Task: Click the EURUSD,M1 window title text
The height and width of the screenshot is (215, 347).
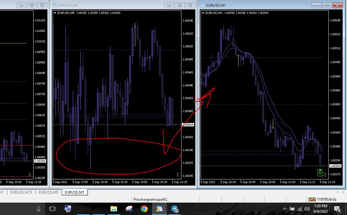Action: point(216,5)
